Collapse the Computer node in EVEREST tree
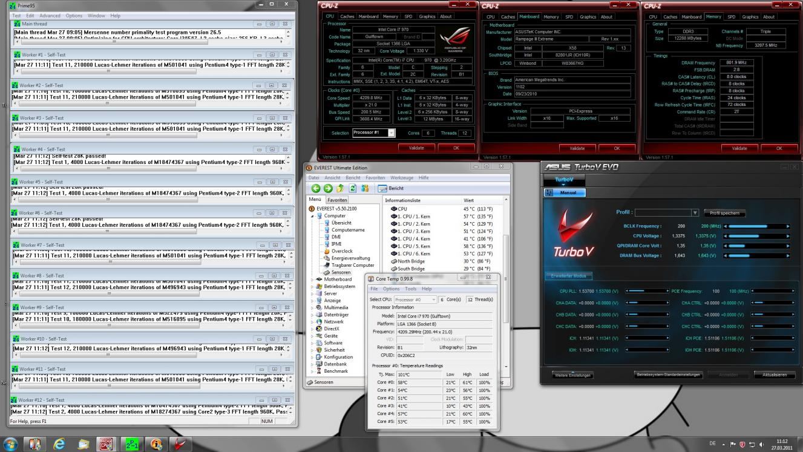 click(313, 216)
